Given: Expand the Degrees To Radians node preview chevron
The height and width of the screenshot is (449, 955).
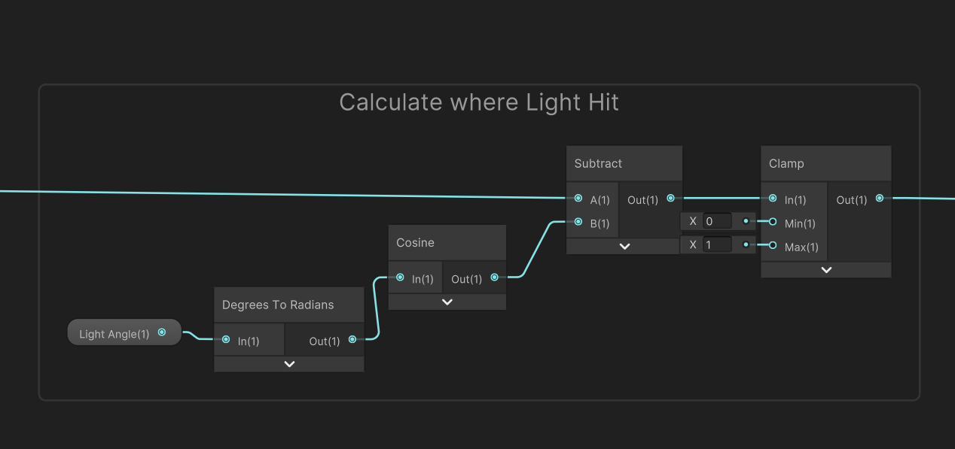Looking at the screenshot, I should point(289,364).
